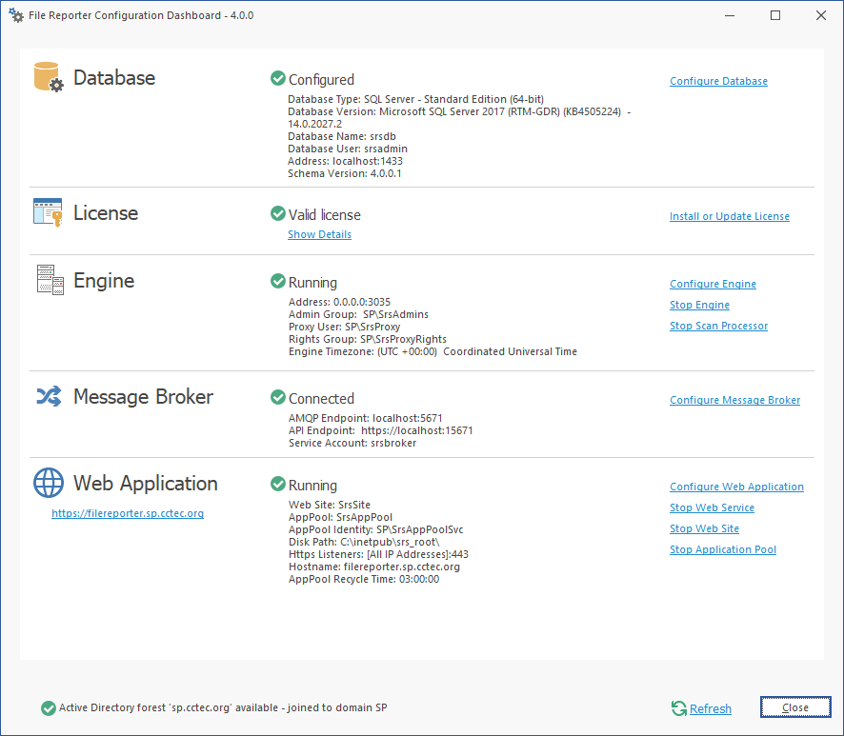This screenshot has height=736, width=844.
Task: Click the License section icon
Action: coord(48,212)
